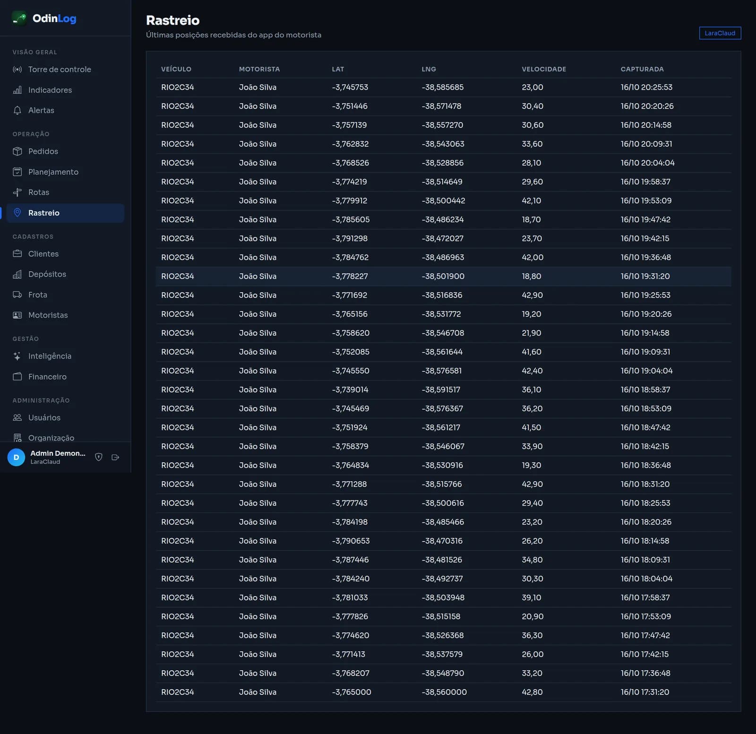This screenshot has height=734, width=756.
Task: Click the VEÍCULO column header
Action: click(176, 69)
